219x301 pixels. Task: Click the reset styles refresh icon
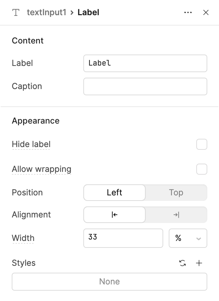[x=182, y=263]
